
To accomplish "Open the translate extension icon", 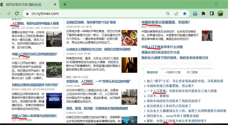I will [195, 13].
